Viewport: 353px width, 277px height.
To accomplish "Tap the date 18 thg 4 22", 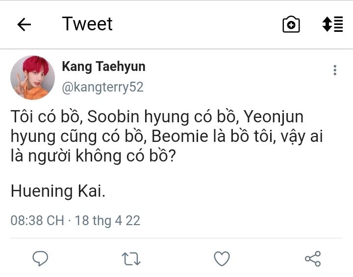I will coord(107,220).
